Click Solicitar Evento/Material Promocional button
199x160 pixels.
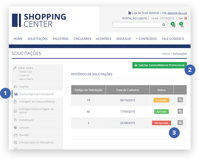coord(160,65)
